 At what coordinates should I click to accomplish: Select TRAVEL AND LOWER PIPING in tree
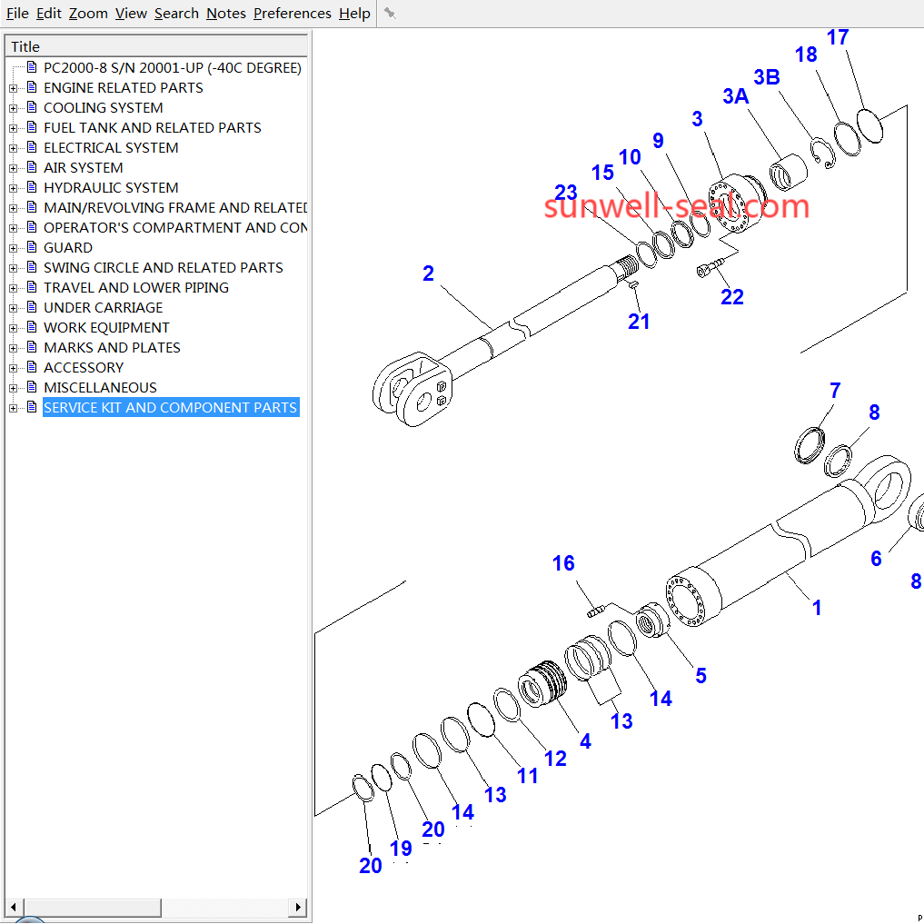click(136, 287)
